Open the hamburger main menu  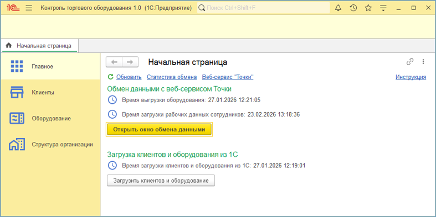coord(29,8)
